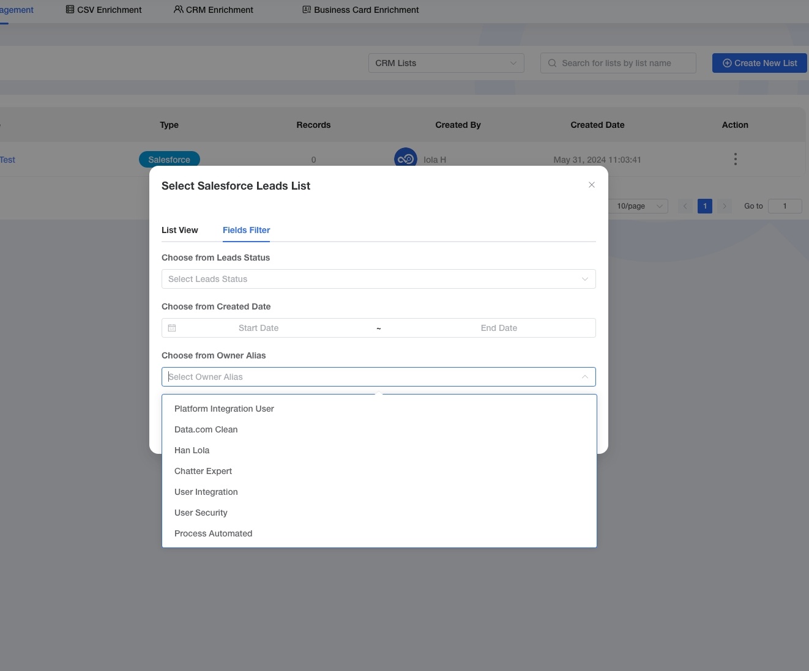This screenshot has height=671, width=809.
Task: Open the CRM Enrichment tab
Action: (214, 10)
